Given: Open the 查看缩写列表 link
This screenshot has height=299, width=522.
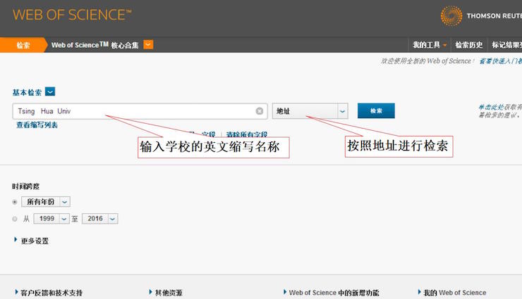Looking at the screenshot, I should click(37, 125).
